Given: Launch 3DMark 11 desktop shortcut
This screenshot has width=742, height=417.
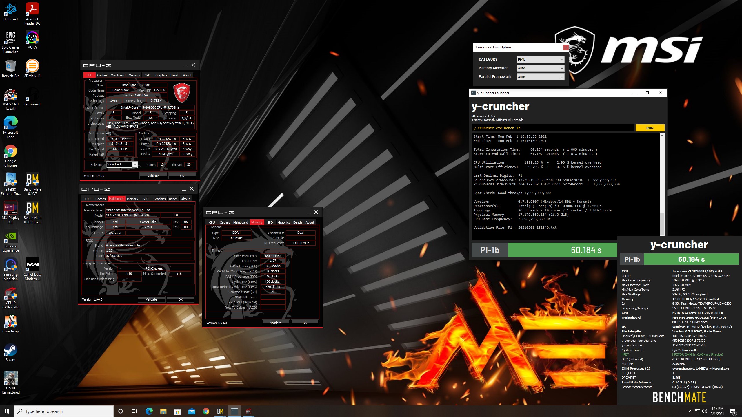Looking at the screenshot, I should (x=32, y=69).
